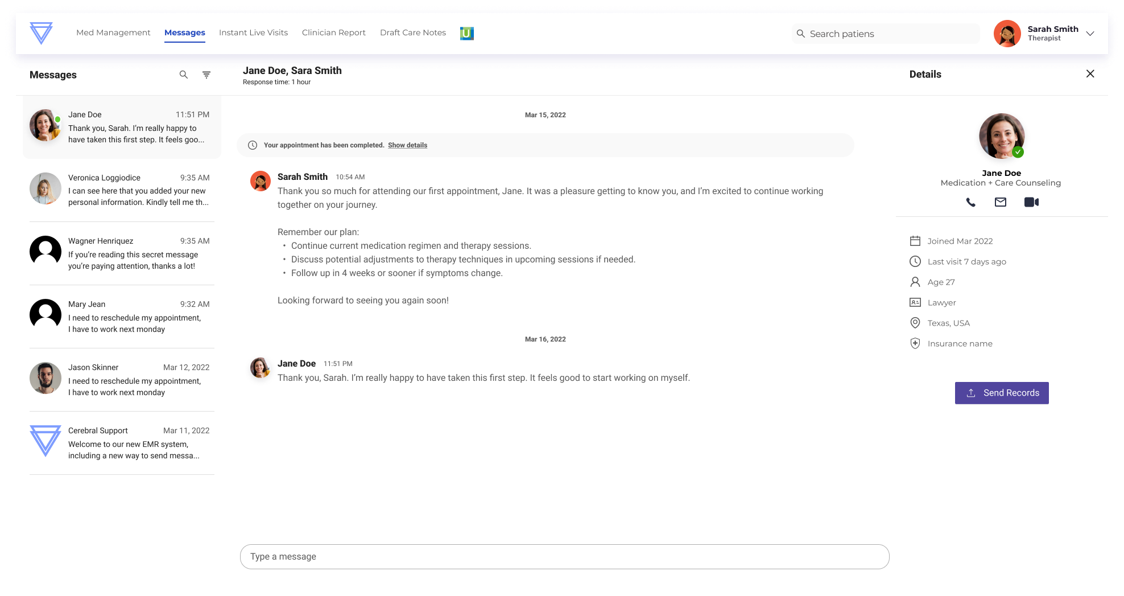The height and width of the screenshot is (596, 1124).
Task: Switch to Med Management tab
Action: pyautogui.click(x=113, y=33)
